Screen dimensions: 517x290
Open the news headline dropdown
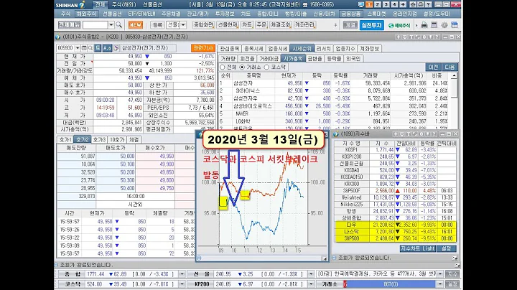click(440, 274)
